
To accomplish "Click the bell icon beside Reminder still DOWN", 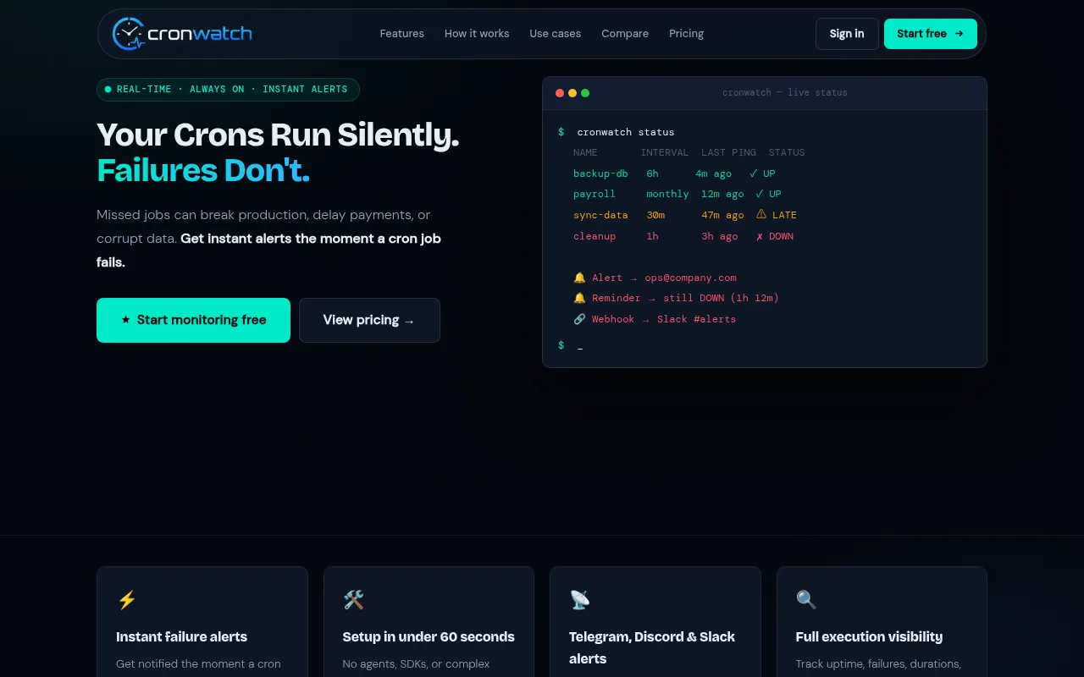I will (579, 298).
